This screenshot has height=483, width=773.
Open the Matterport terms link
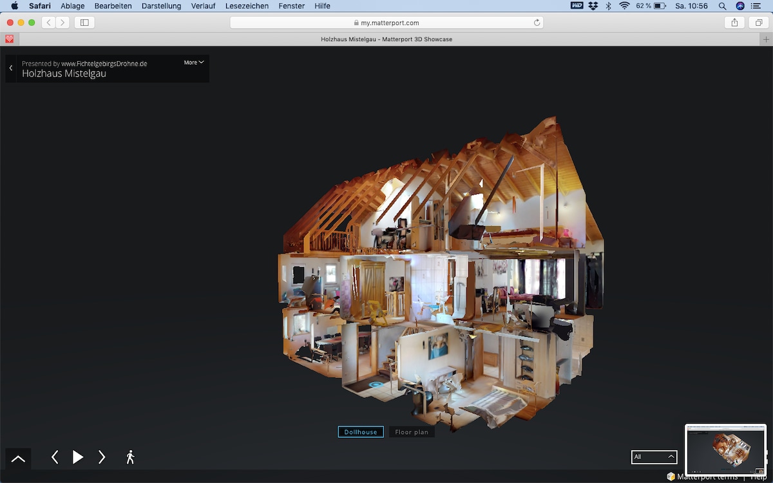click(x=707, y=477)
